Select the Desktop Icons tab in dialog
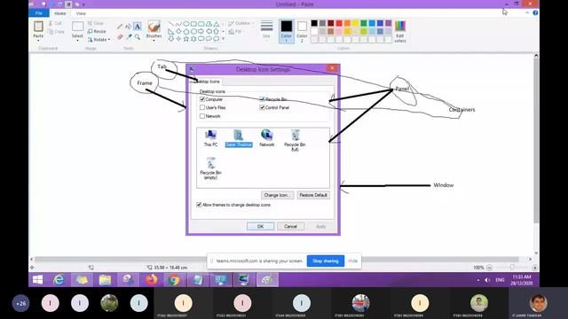The width and height of the screenshot is (568, 319). [207, 82]
